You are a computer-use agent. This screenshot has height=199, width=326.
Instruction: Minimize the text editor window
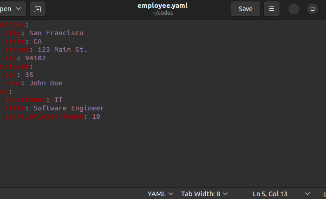[294, 9]
